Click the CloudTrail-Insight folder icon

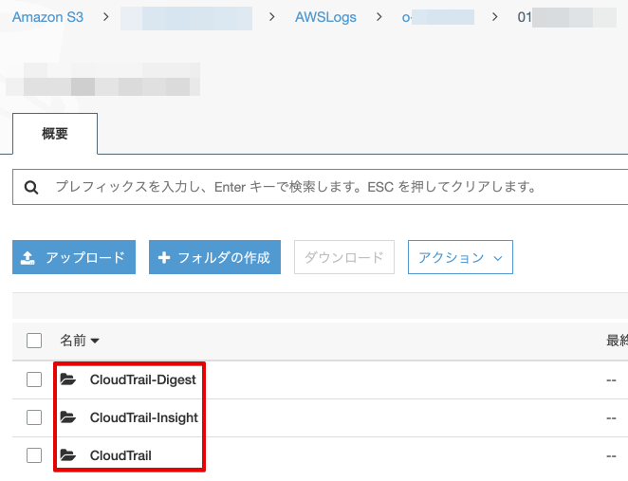tap(67, 417)
